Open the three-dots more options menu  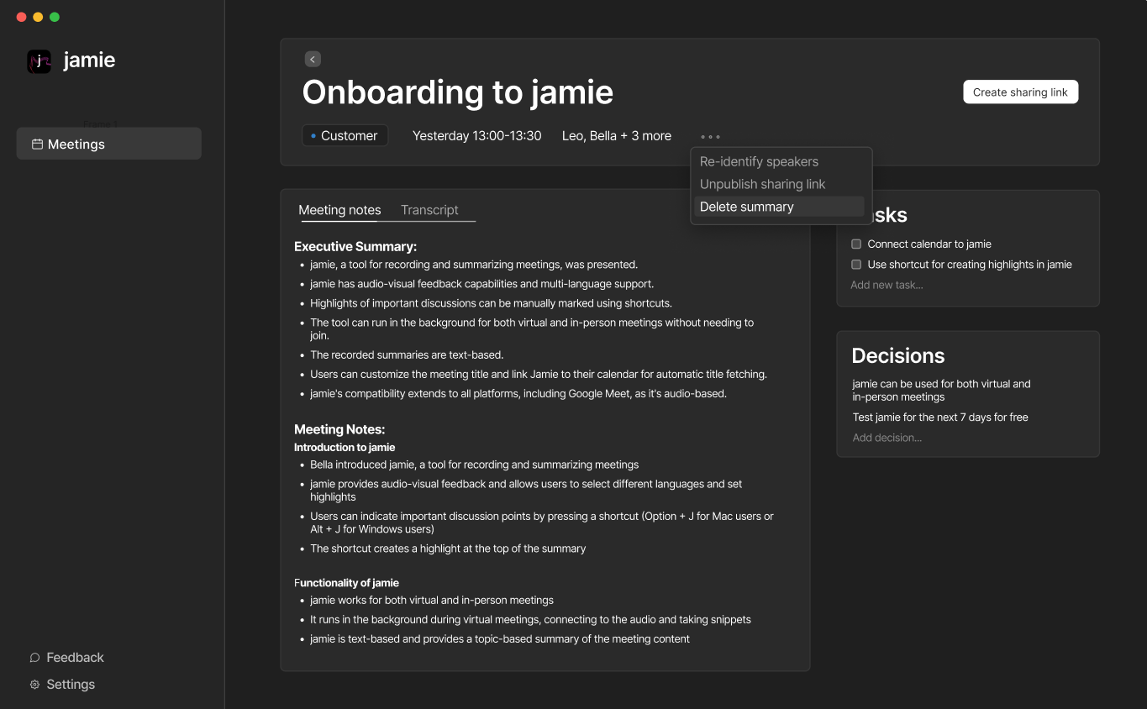[710, 136]
